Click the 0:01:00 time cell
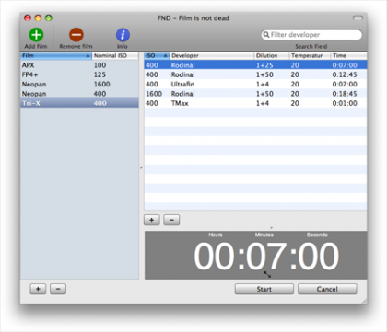 click(345, 103)
